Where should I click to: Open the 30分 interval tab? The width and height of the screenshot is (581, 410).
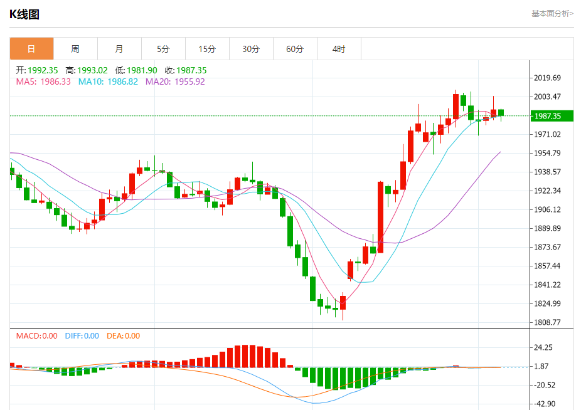(251, 48)
